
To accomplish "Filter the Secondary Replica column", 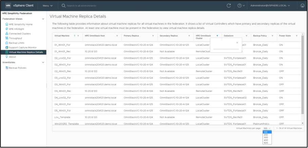I will [189, 36].
